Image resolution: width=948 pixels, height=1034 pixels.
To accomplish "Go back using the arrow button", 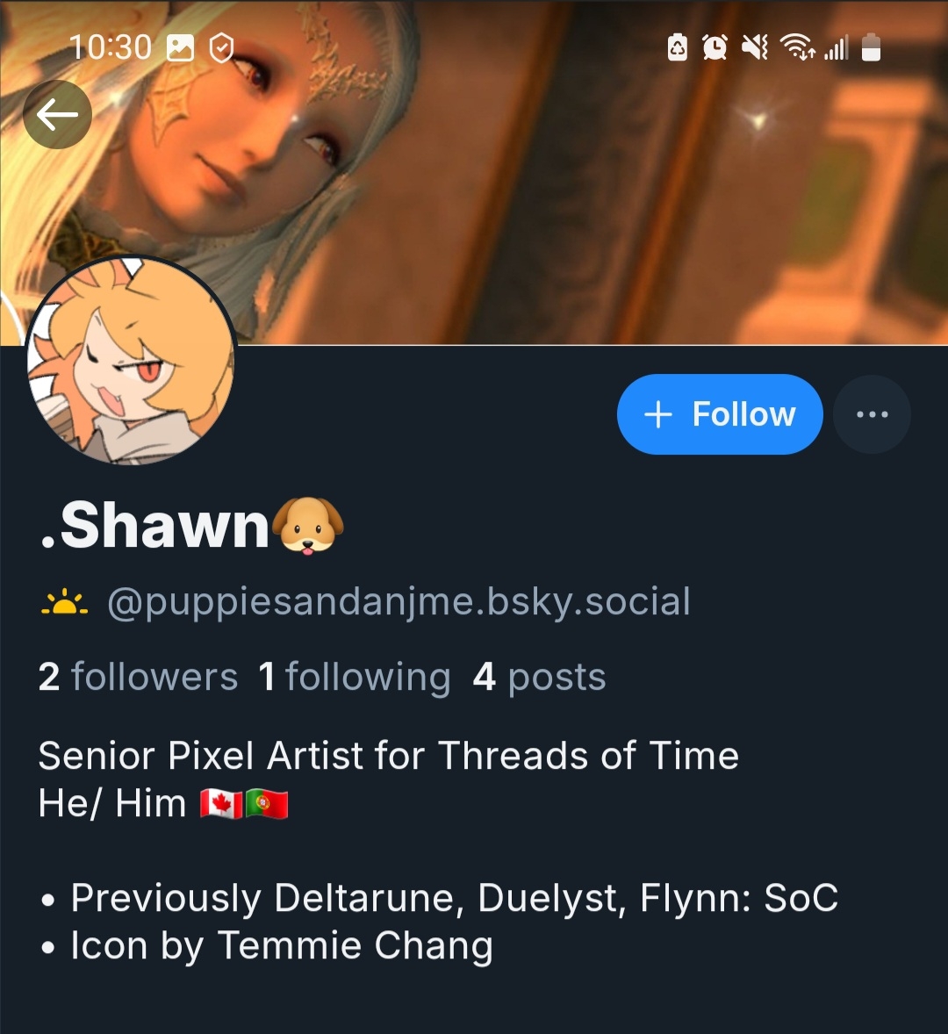I will pyautogui.click(x=57, y=115).
